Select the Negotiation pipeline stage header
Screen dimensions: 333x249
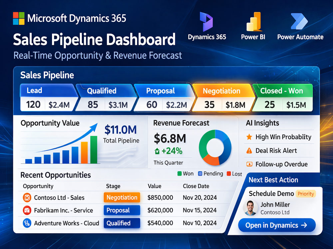223,91
